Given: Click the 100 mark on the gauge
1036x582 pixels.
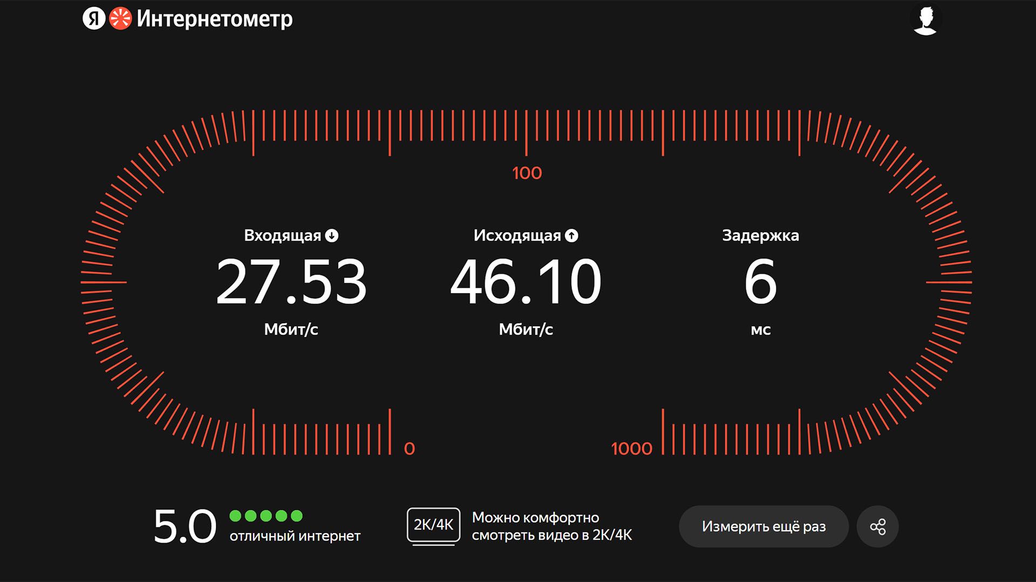Looking at the screenshot, I should [527, 173].
